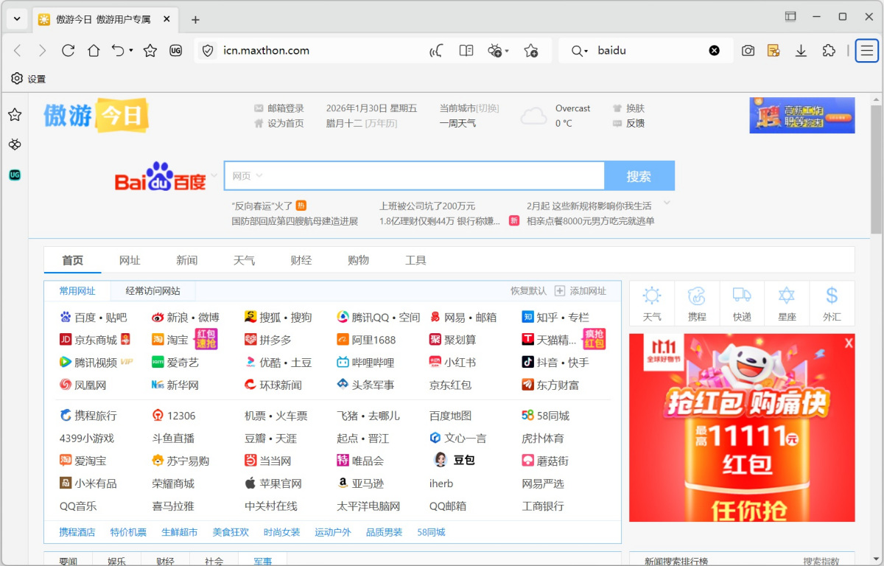Image resolution: width=884 pixels, height=566 pixels.
Task: Clear the baidu search box with the X icon
Action: click(714, 50)
